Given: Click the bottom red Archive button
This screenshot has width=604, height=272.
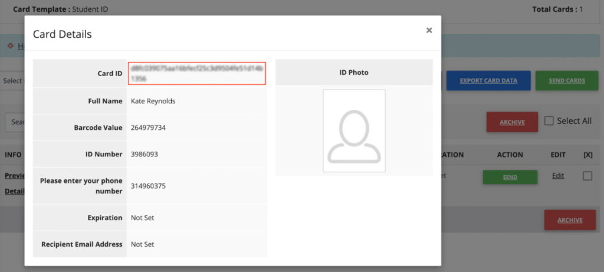Looking at the screenshot, I should click(x=569, y=220).
